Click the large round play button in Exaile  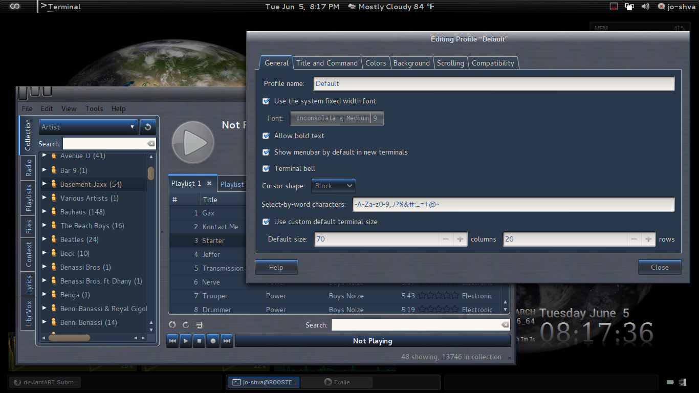point(193,142)
